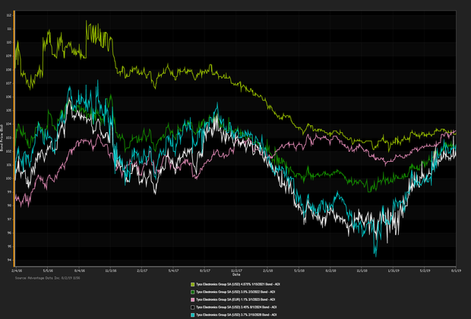Screen dimensions: 471x319
Task: Click the 5/4/17 date label
Action: tap(174, 270)
